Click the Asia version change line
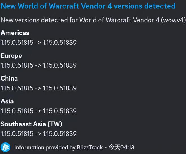Viewport: 186px width, 154px height. tap(39, 111)
